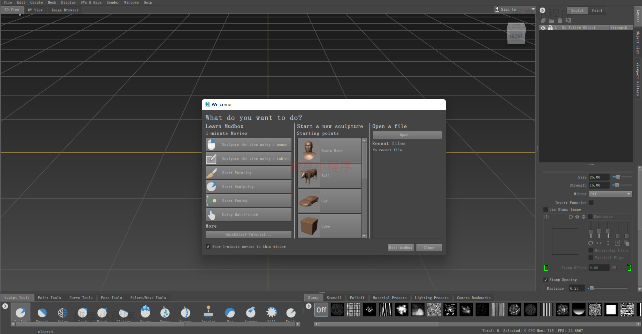Enable the Invert Function checkbox
This screenshot has height=334, width=642.
[x=591, y=203]
